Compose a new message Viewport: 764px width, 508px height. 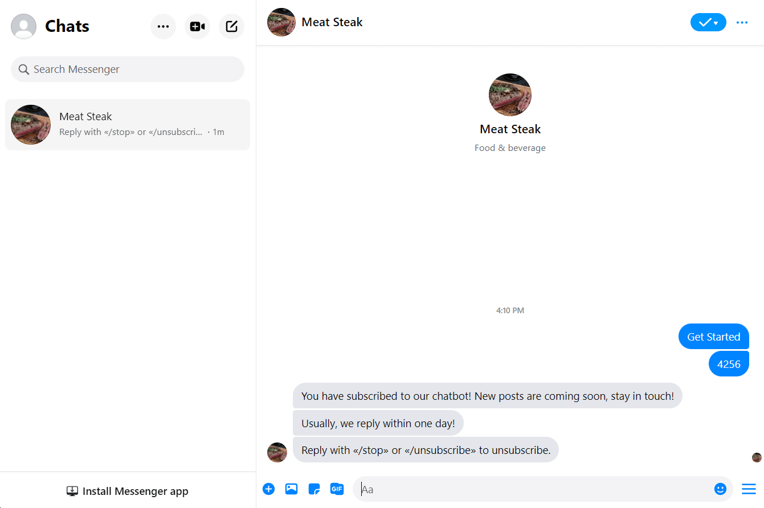[x=231, y=27]
